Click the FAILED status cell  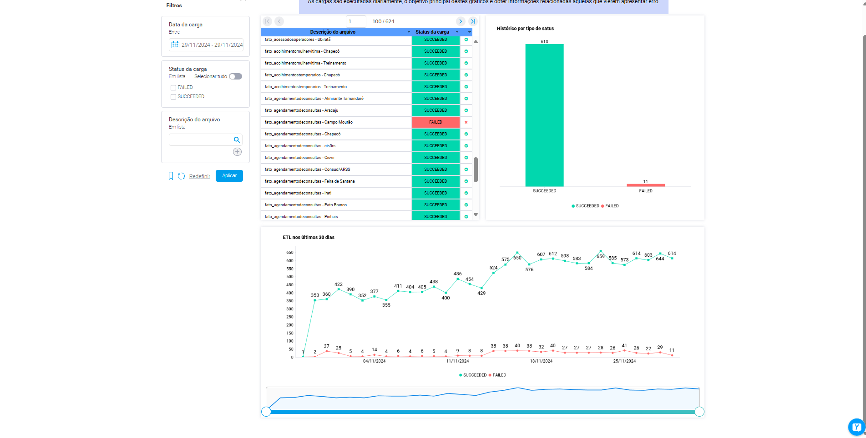tap(436, 122)
